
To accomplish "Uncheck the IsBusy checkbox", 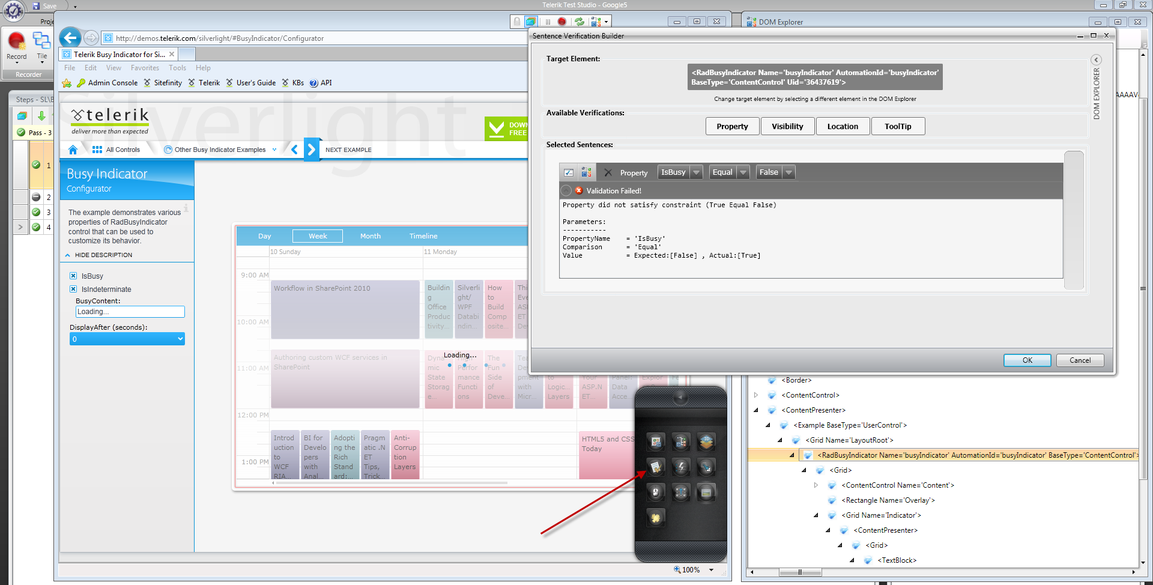I will 73,276.
